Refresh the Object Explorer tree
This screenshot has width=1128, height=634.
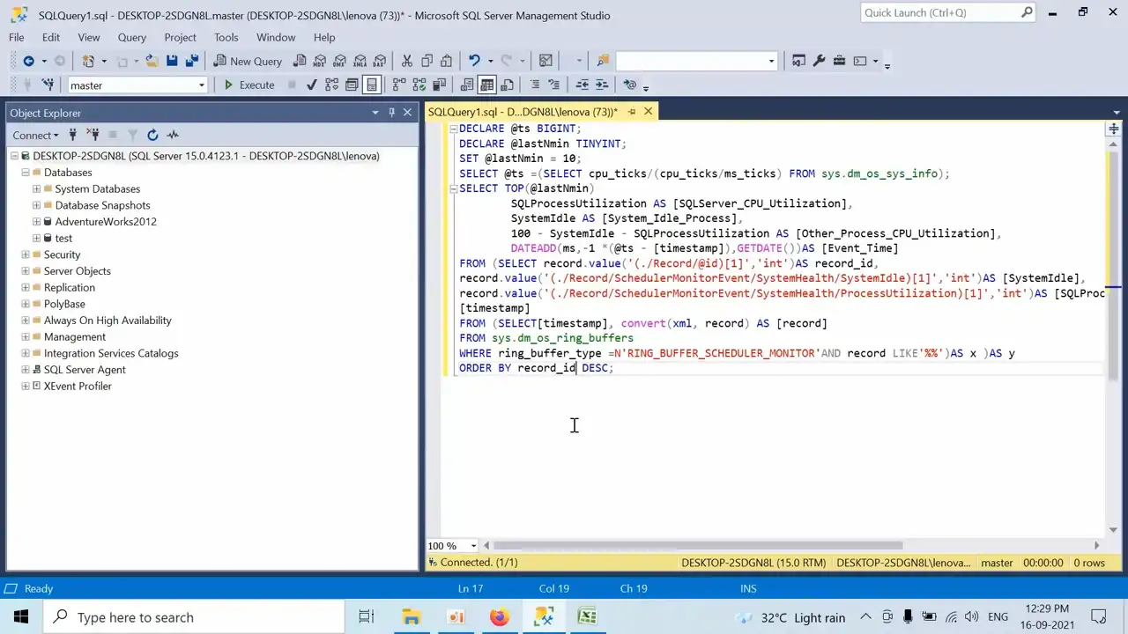pos(152,135)
